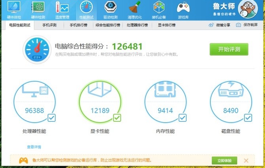Open 装机必备 essential software icon
The width and height of the screenshot is (265, 168).
pos(159,10)
